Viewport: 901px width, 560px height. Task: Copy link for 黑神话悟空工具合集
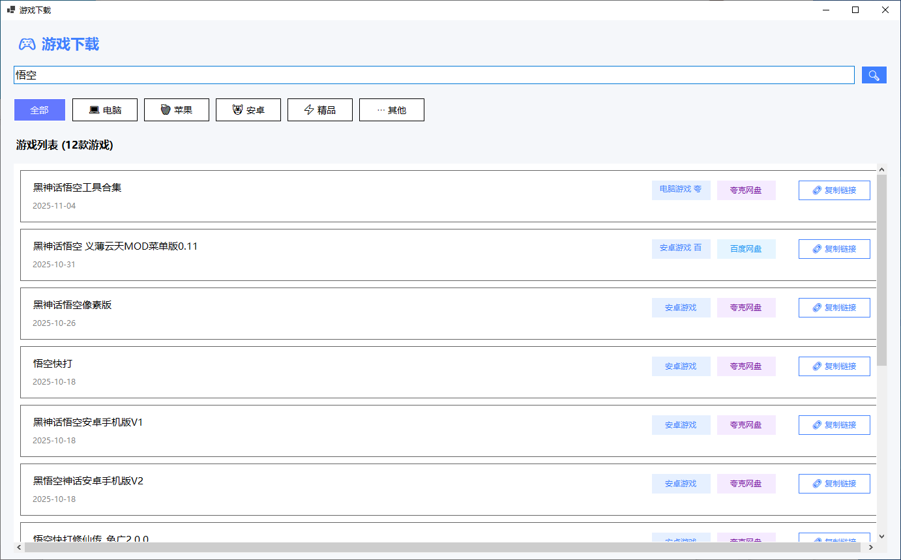tap(834, 190)
